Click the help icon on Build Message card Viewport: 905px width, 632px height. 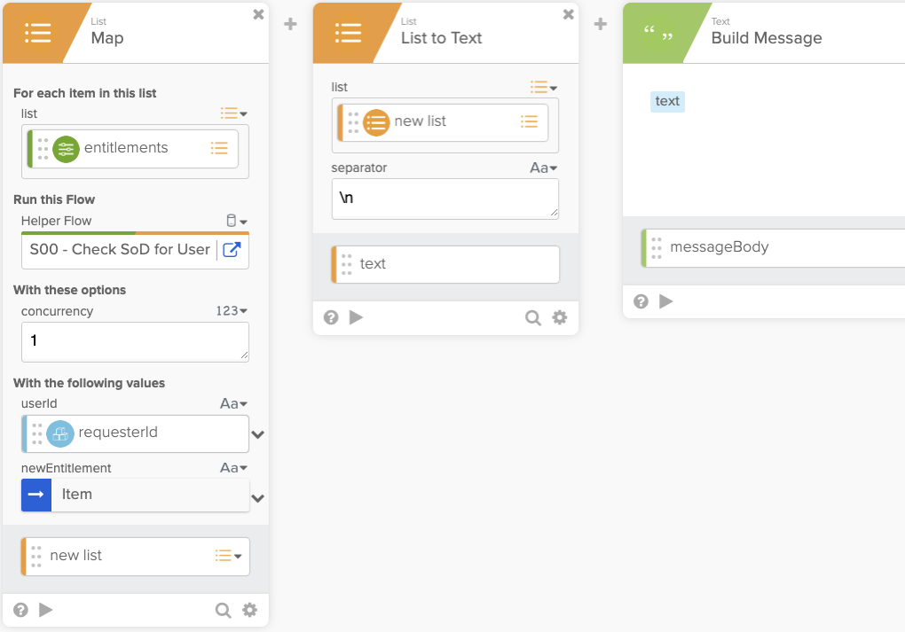[641, 301]
